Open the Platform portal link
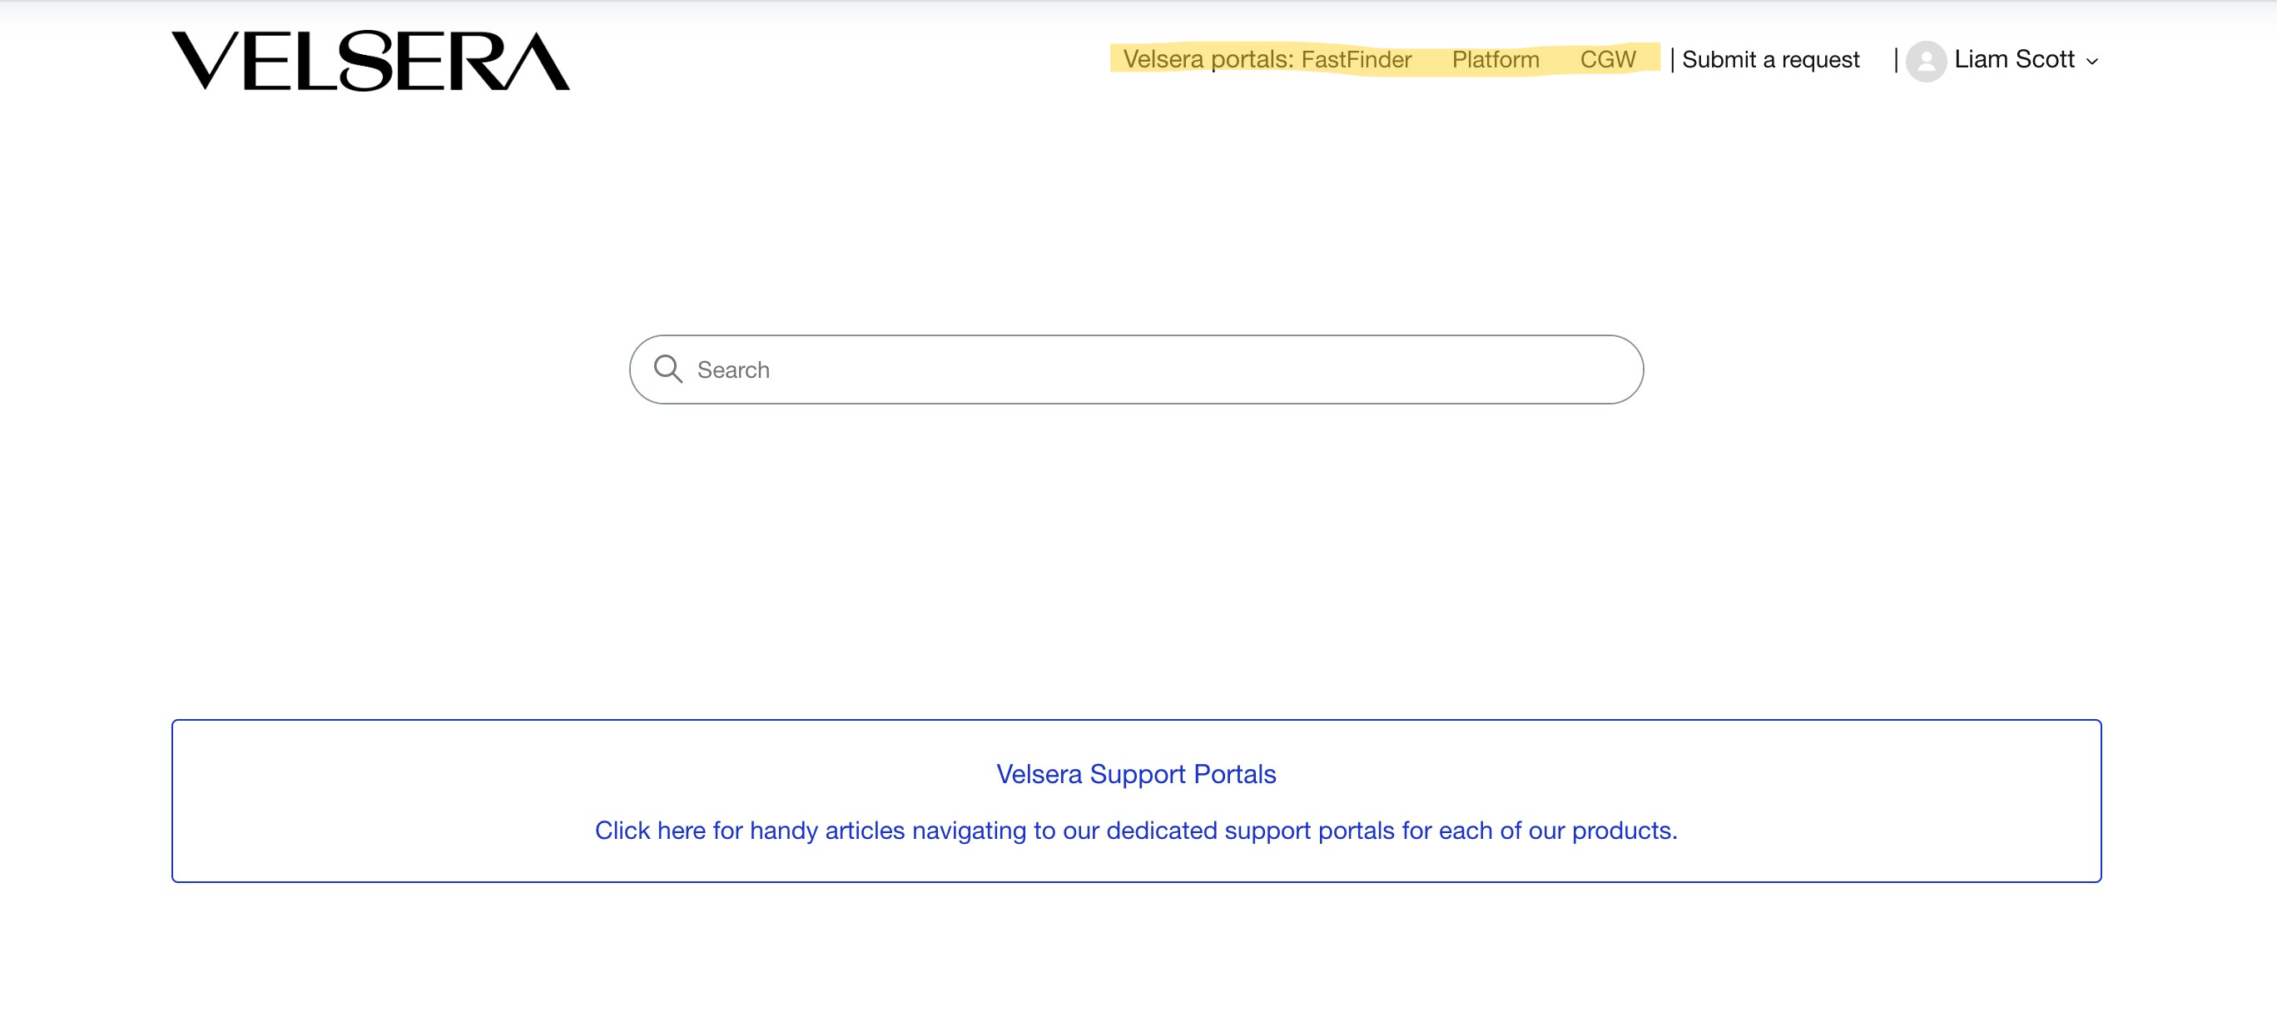 (x=1496, y=59)
